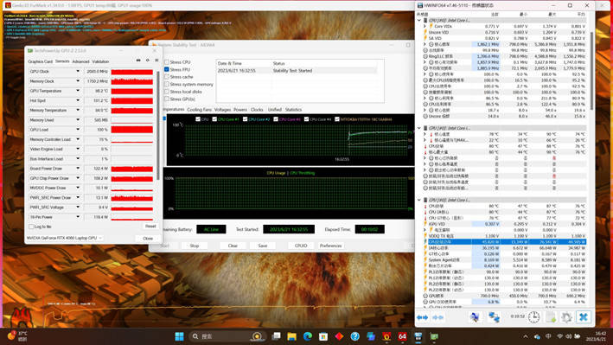This screenshot has height=345, width=613.
Task: Open GPU Temperature sensor dropdown arrow
Action: click(x=78, y=91)
